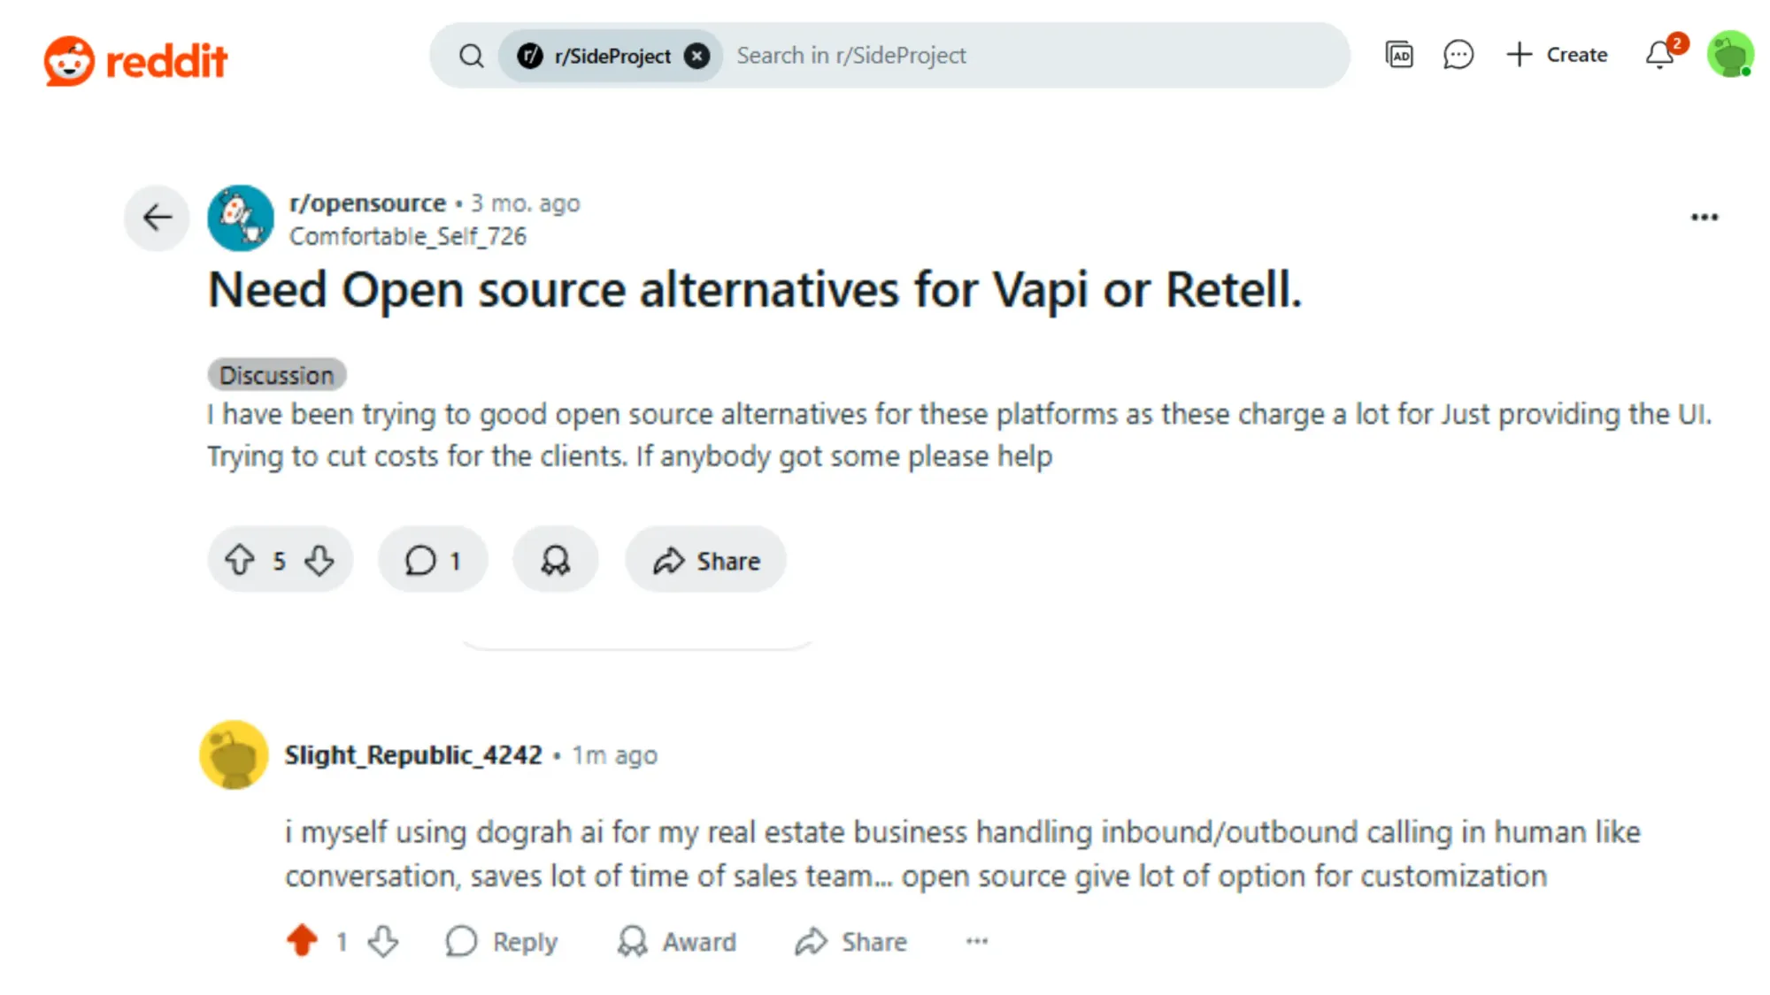Screen dimensions: 1770x995
Task: Remove the r/SideProject search filter
Action: tap(698, 55)
